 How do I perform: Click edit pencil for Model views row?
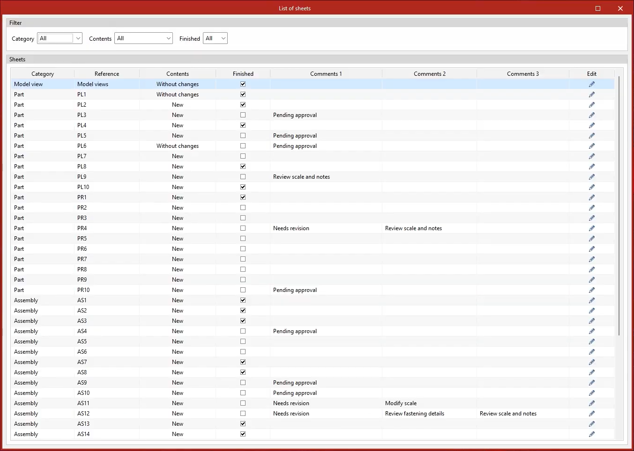[x=592, y=84]
